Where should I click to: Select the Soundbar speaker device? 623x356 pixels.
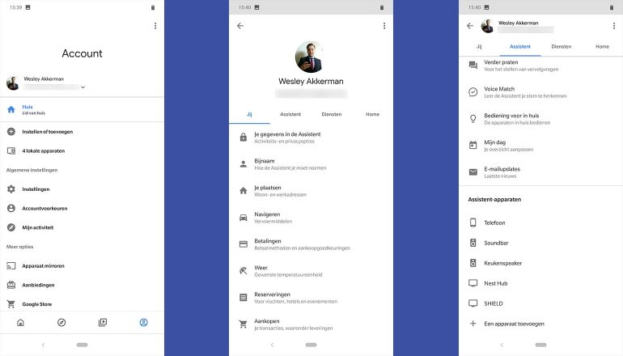(x=498, y=242)
